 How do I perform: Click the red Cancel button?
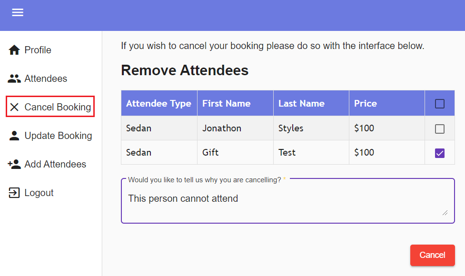[x=432, y=255]
